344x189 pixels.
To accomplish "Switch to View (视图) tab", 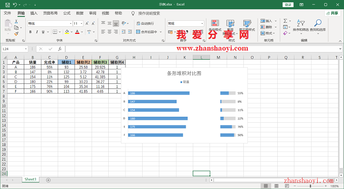I will tap(105, 13).
